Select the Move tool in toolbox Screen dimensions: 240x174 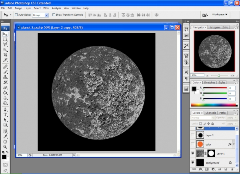click(5, 34)
